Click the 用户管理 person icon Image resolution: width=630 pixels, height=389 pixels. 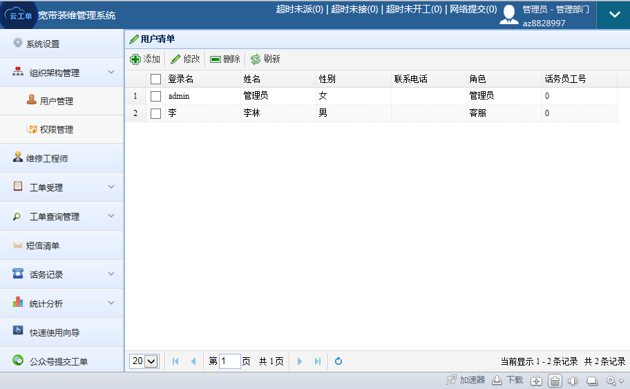coord(31,99)
